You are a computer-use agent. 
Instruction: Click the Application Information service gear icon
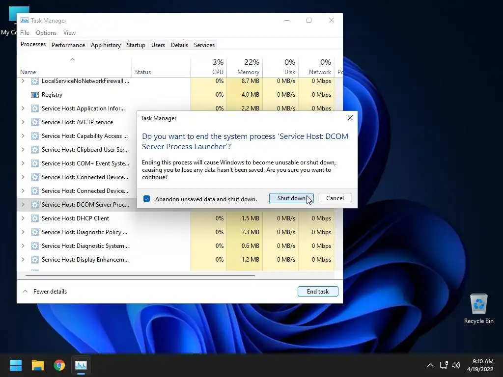coord(35,108)
